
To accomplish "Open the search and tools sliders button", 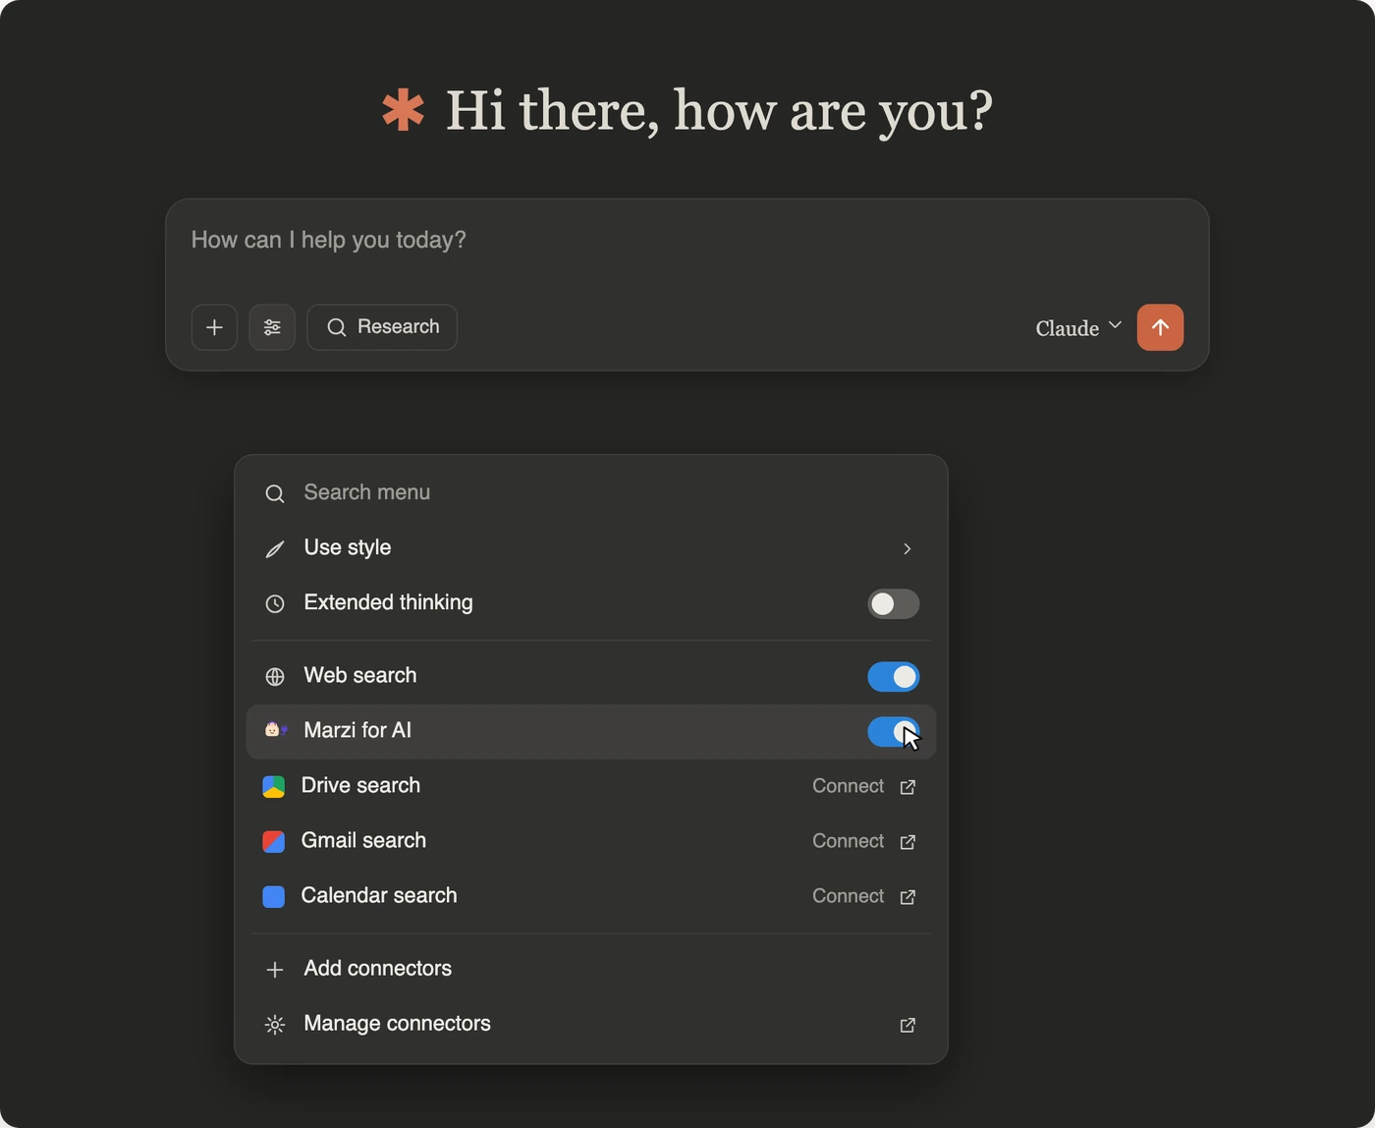I will 272,327.
